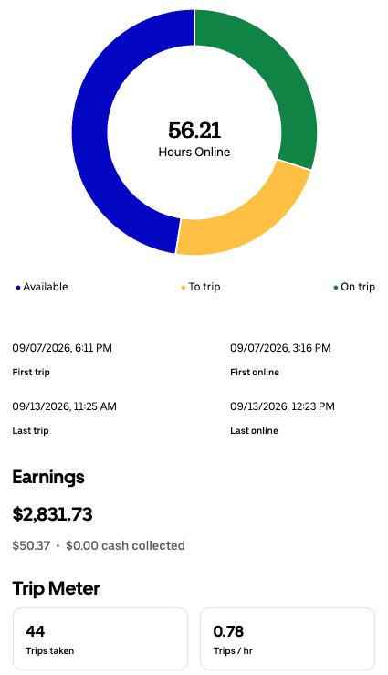Click the First online label

tap(255, 373)
